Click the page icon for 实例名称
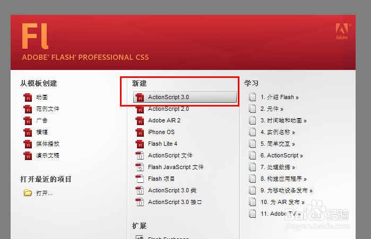This screenshot has width=371, height=239. click(253, 132)
